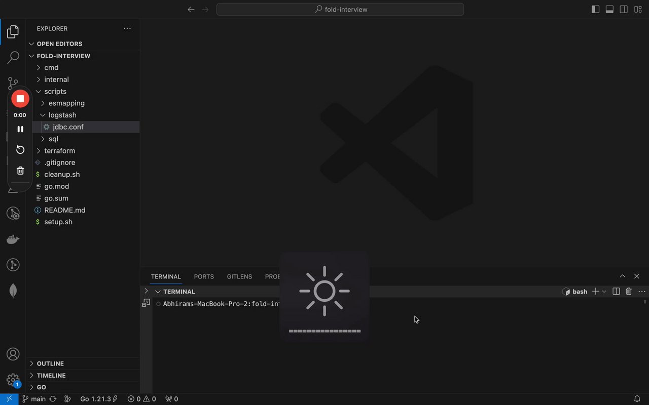Open the jdbc.conf file
649x405 pixels.
pyautogui.click(x=83, y=127)
